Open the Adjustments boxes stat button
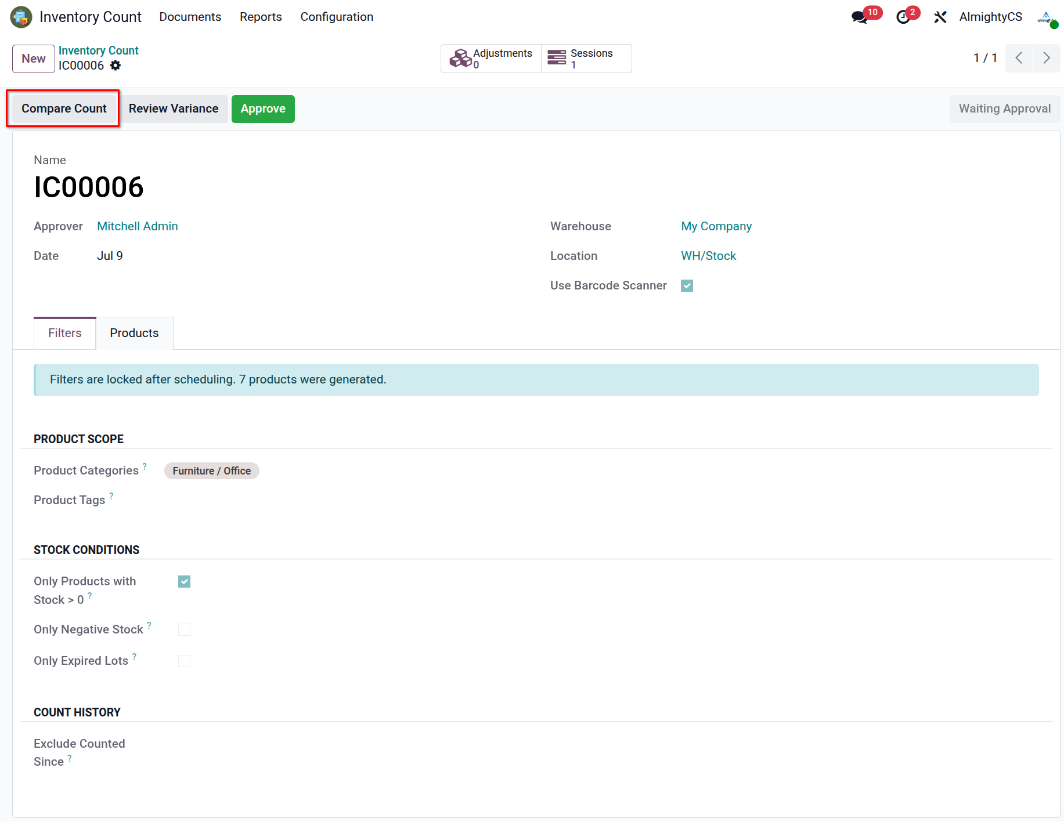 pos(491,59)
